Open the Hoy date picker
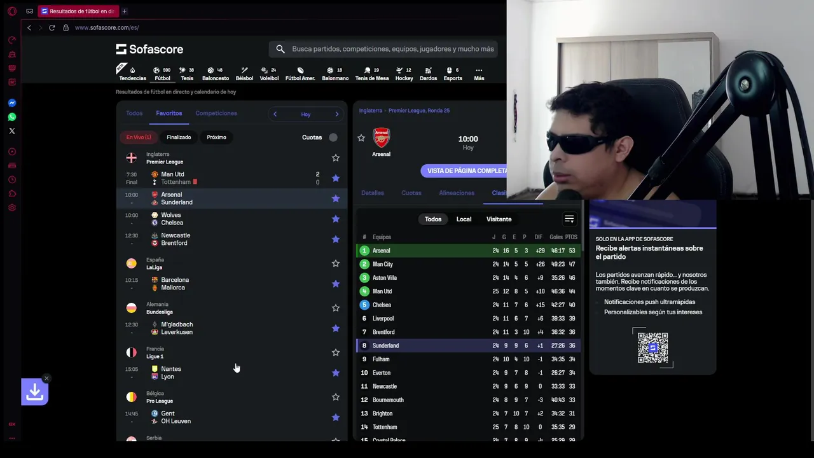 point(306,114)
